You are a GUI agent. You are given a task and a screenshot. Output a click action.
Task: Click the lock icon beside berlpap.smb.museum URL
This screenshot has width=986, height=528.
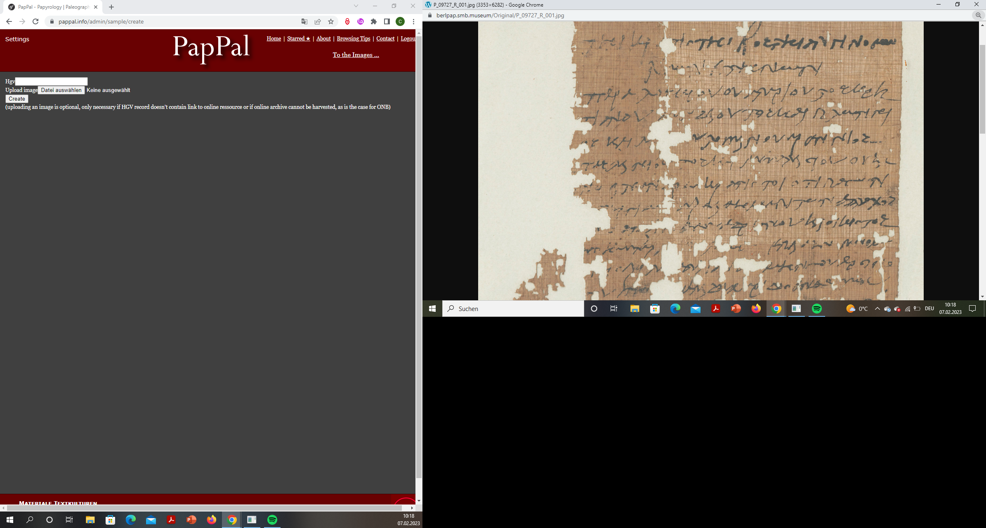tap(430, 15)
